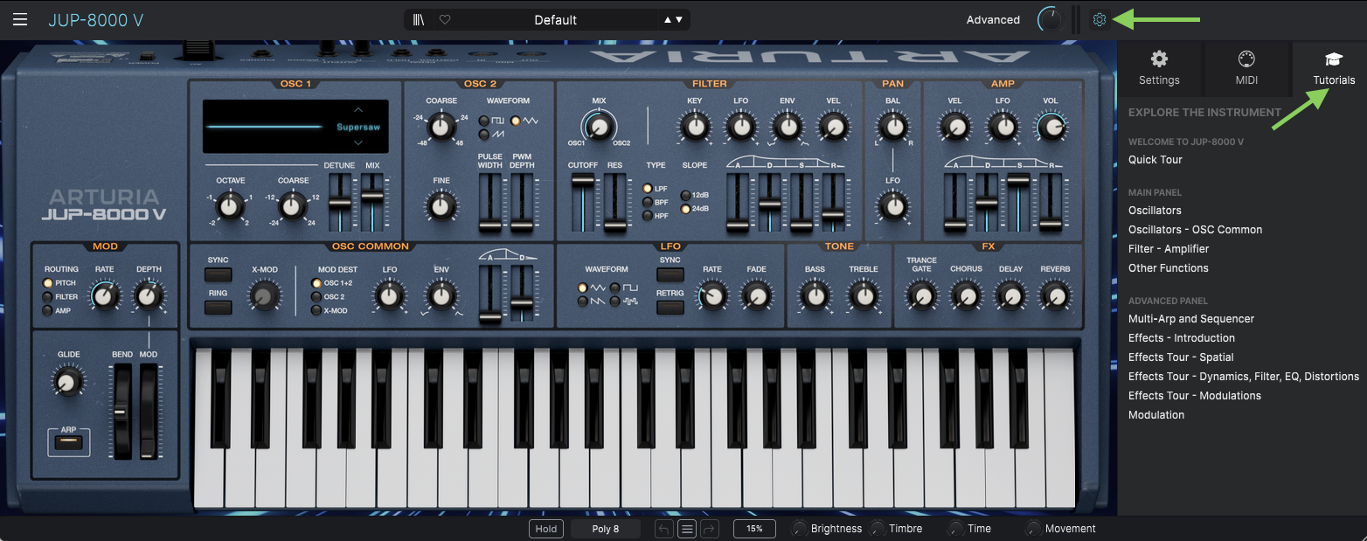Enable the LFO Retrig button
This screenshot has width=1367, height=541.
[670, 308]
